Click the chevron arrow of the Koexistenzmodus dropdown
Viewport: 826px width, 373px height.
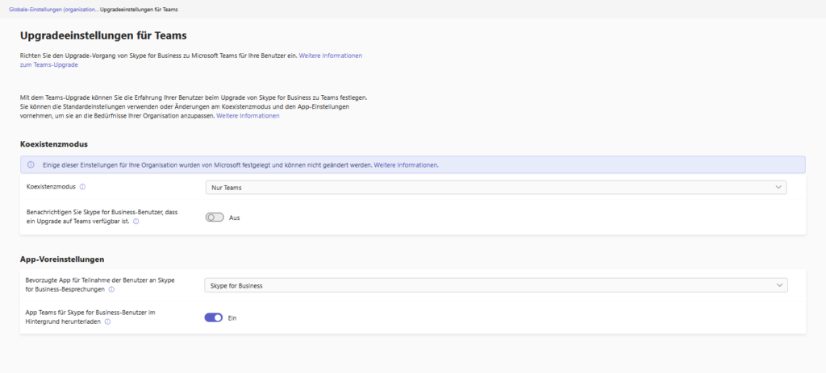tap(778, 187)
